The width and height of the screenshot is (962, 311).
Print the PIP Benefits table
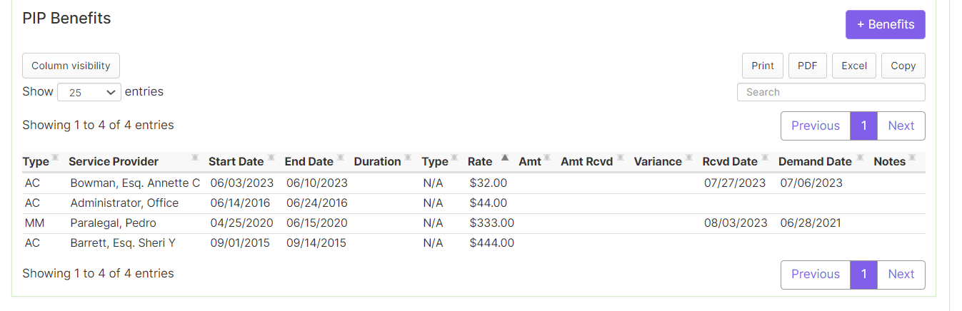click(763, 66)
